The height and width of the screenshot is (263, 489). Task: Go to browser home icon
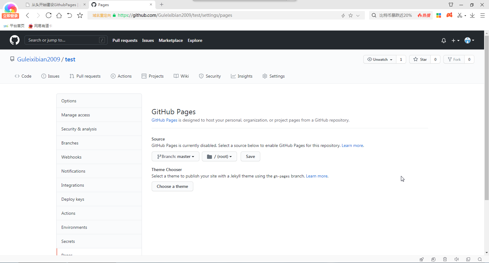pos(59,15)
